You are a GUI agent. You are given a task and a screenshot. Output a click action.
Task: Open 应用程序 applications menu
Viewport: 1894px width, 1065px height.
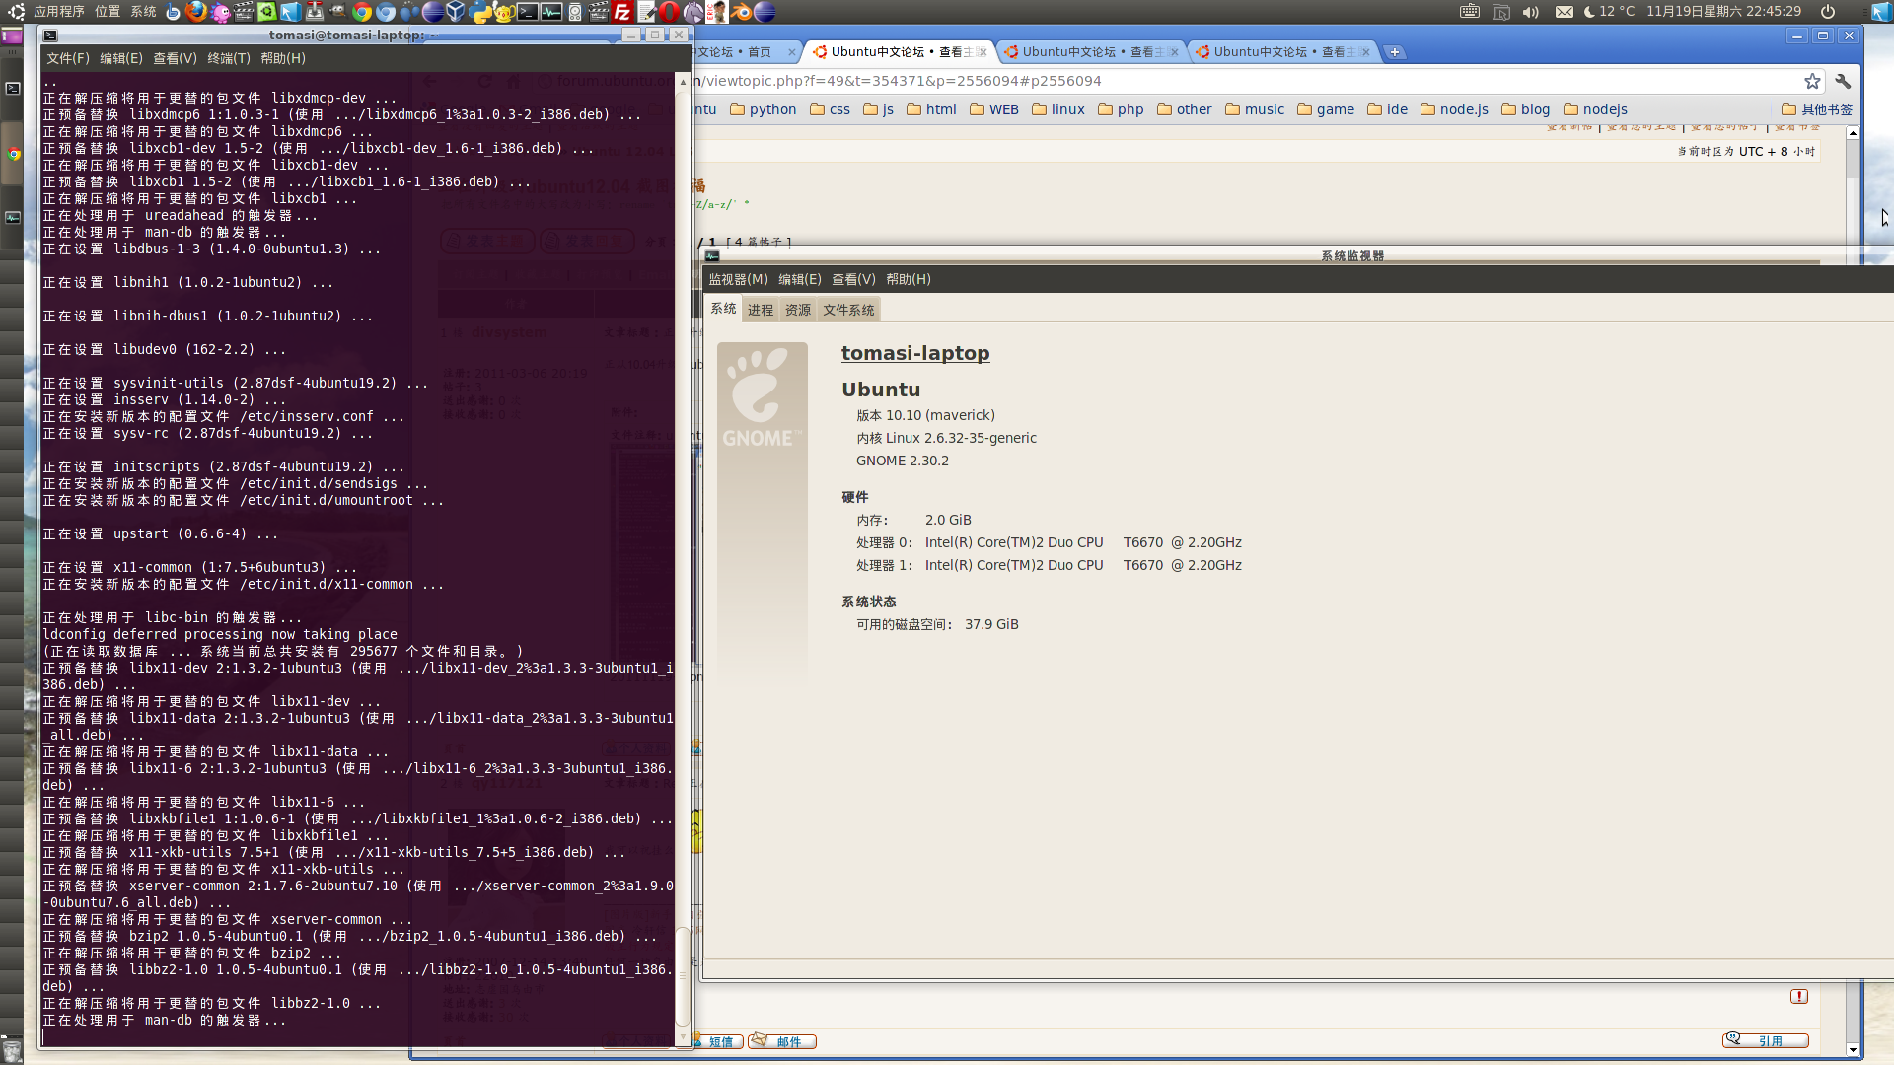(59, 12)
